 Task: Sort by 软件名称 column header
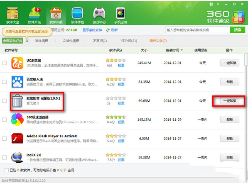[x=11, y=50]
